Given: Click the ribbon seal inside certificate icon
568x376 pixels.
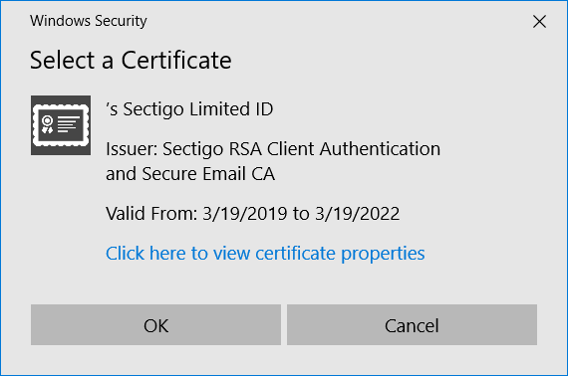Looking at the screenshot, I should [x=48, y=124].
